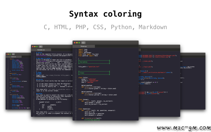
Task: Close the Parser.py editor window
Action: (x=75, y=43)
